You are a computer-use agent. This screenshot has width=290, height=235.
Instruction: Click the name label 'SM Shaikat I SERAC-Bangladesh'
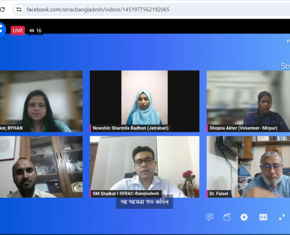[x=126, y=193]
